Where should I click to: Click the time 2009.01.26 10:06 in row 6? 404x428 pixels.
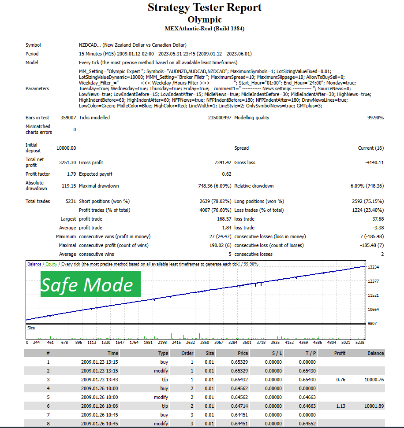[x=100, y=406]
